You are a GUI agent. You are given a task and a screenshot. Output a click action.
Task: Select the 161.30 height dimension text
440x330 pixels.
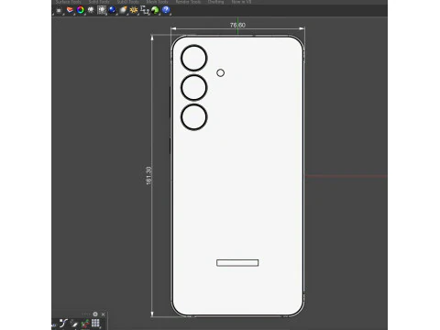pyautogui.click(x=148, y=175)
